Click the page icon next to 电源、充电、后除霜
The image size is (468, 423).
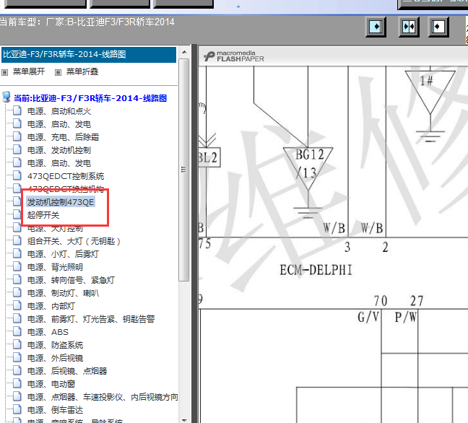(x=17, y=136)
